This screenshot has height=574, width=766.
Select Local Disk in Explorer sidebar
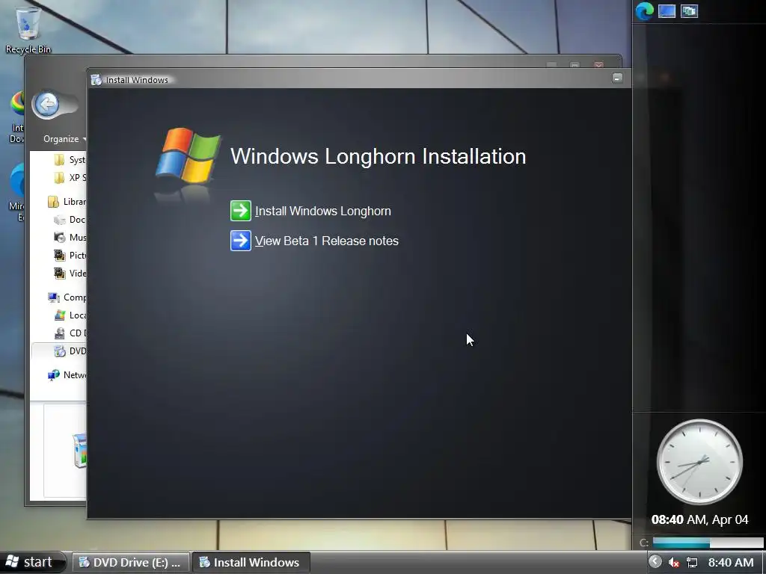point(70,315)
